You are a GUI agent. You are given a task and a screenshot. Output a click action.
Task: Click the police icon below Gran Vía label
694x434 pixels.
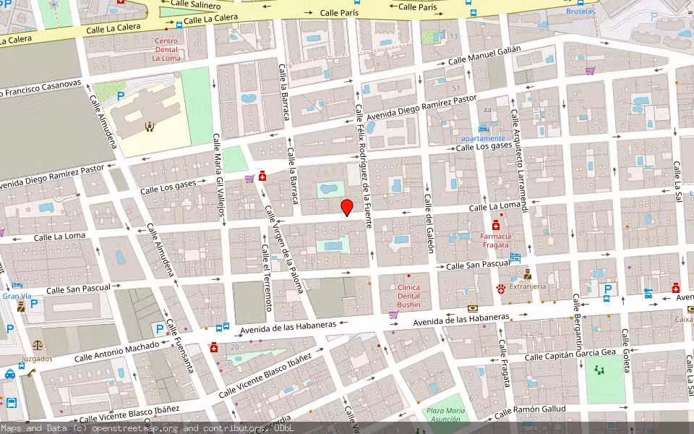pyautogui.click(x=21, y=307)
